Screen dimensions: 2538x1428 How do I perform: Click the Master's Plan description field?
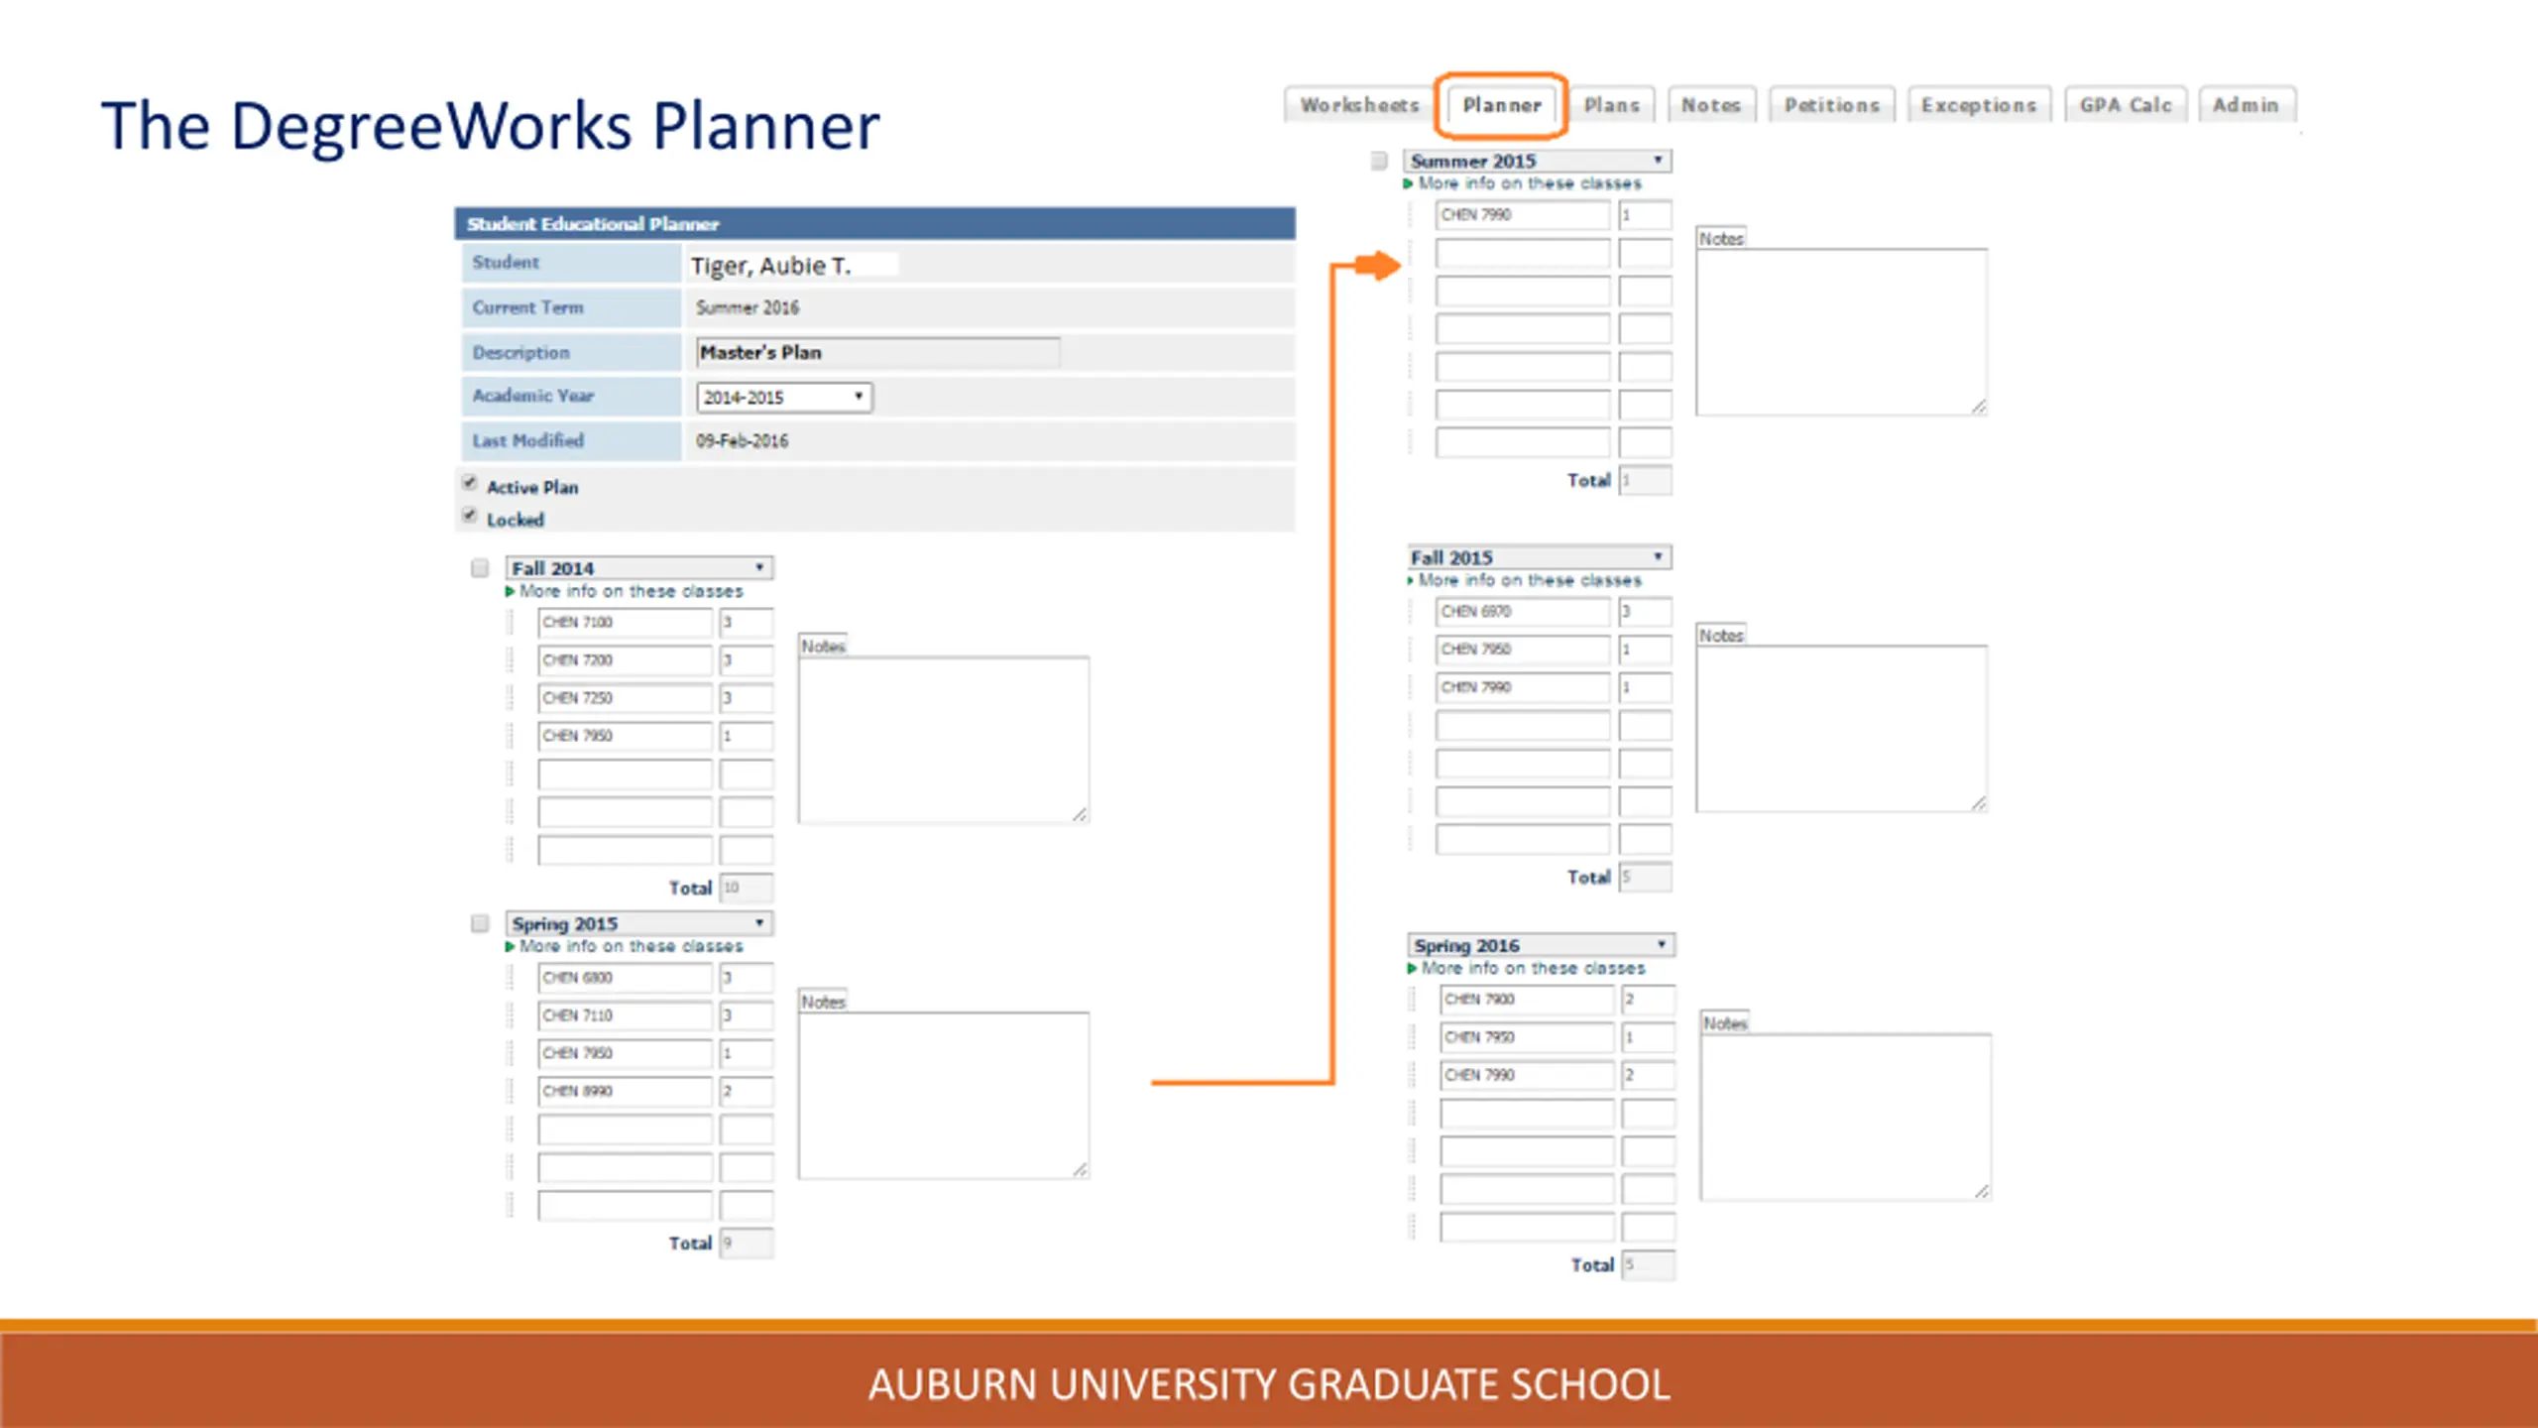[877, 353]
